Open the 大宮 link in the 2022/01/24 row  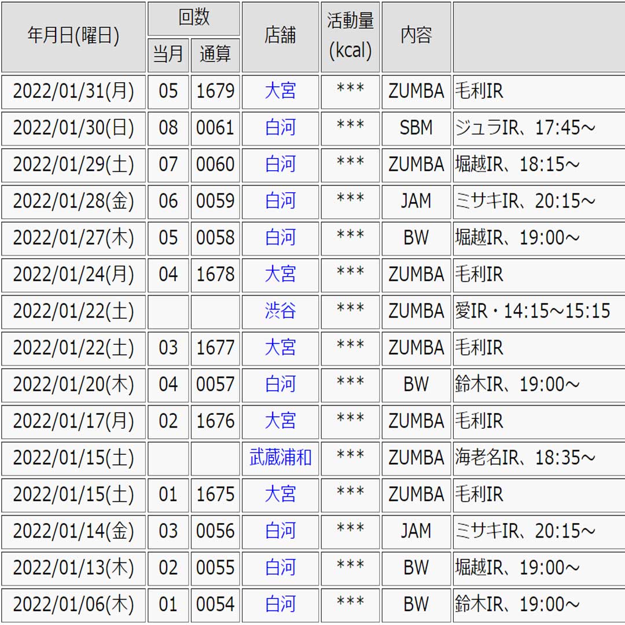point(280,274)
